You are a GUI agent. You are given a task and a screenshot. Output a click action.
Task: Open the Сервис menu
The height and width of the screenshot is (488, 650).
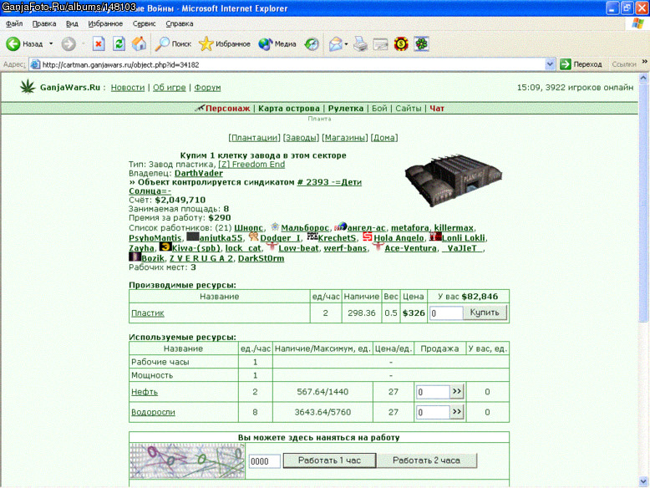144,23
